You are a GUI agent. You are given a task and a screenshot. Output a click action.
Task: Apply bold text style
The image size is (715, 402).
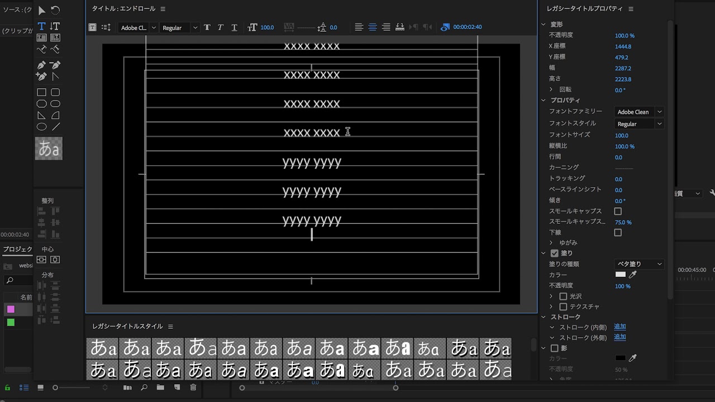click(207, 27)
